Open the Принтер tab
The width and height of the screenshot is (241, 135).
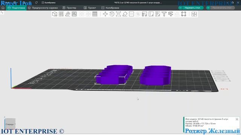pyautogui.click(x=69, y=8)
